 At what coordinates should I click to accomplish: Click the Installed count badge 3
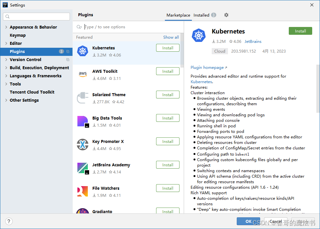click(213, 15)
